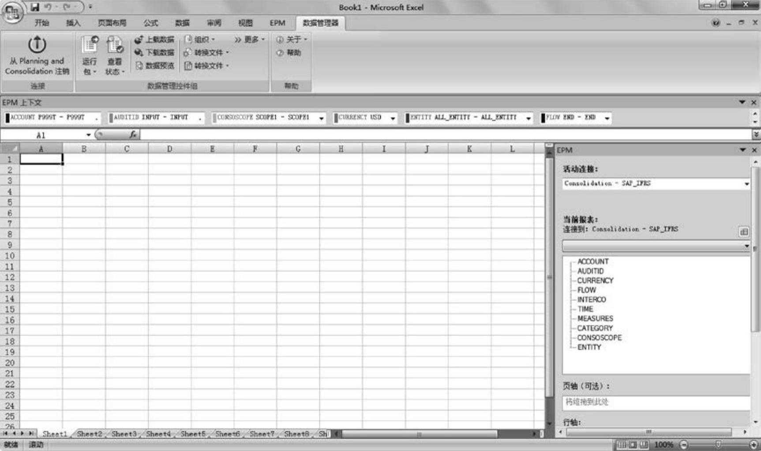Open the 关于 (About) menu

tap(292, 40)
